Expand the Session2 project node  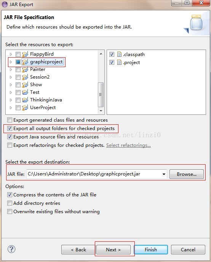coord(11,77)
